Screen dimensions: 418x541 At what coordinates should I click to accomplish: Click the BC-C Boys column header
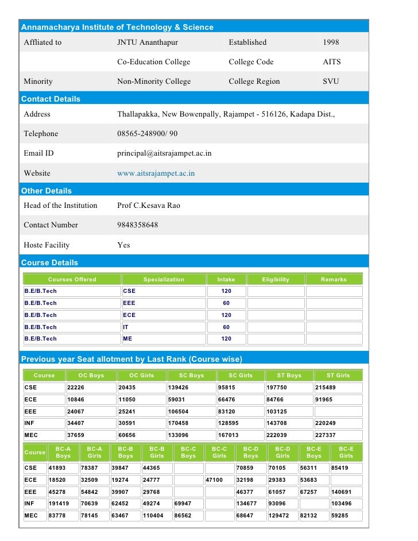click(188, 453)
